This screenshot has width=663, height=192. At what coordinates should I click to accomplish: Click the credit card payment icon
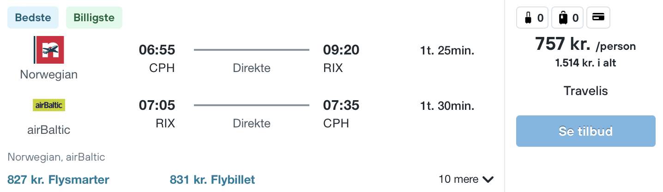598,18
